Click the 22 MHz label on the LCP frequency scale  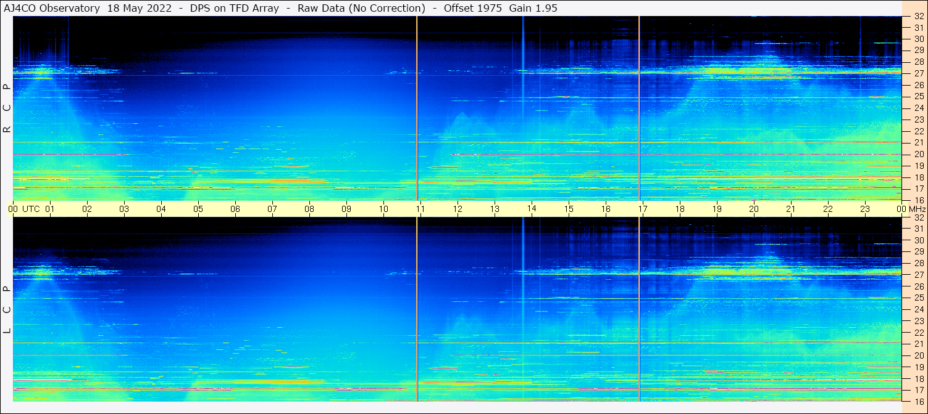coord(919,332)
